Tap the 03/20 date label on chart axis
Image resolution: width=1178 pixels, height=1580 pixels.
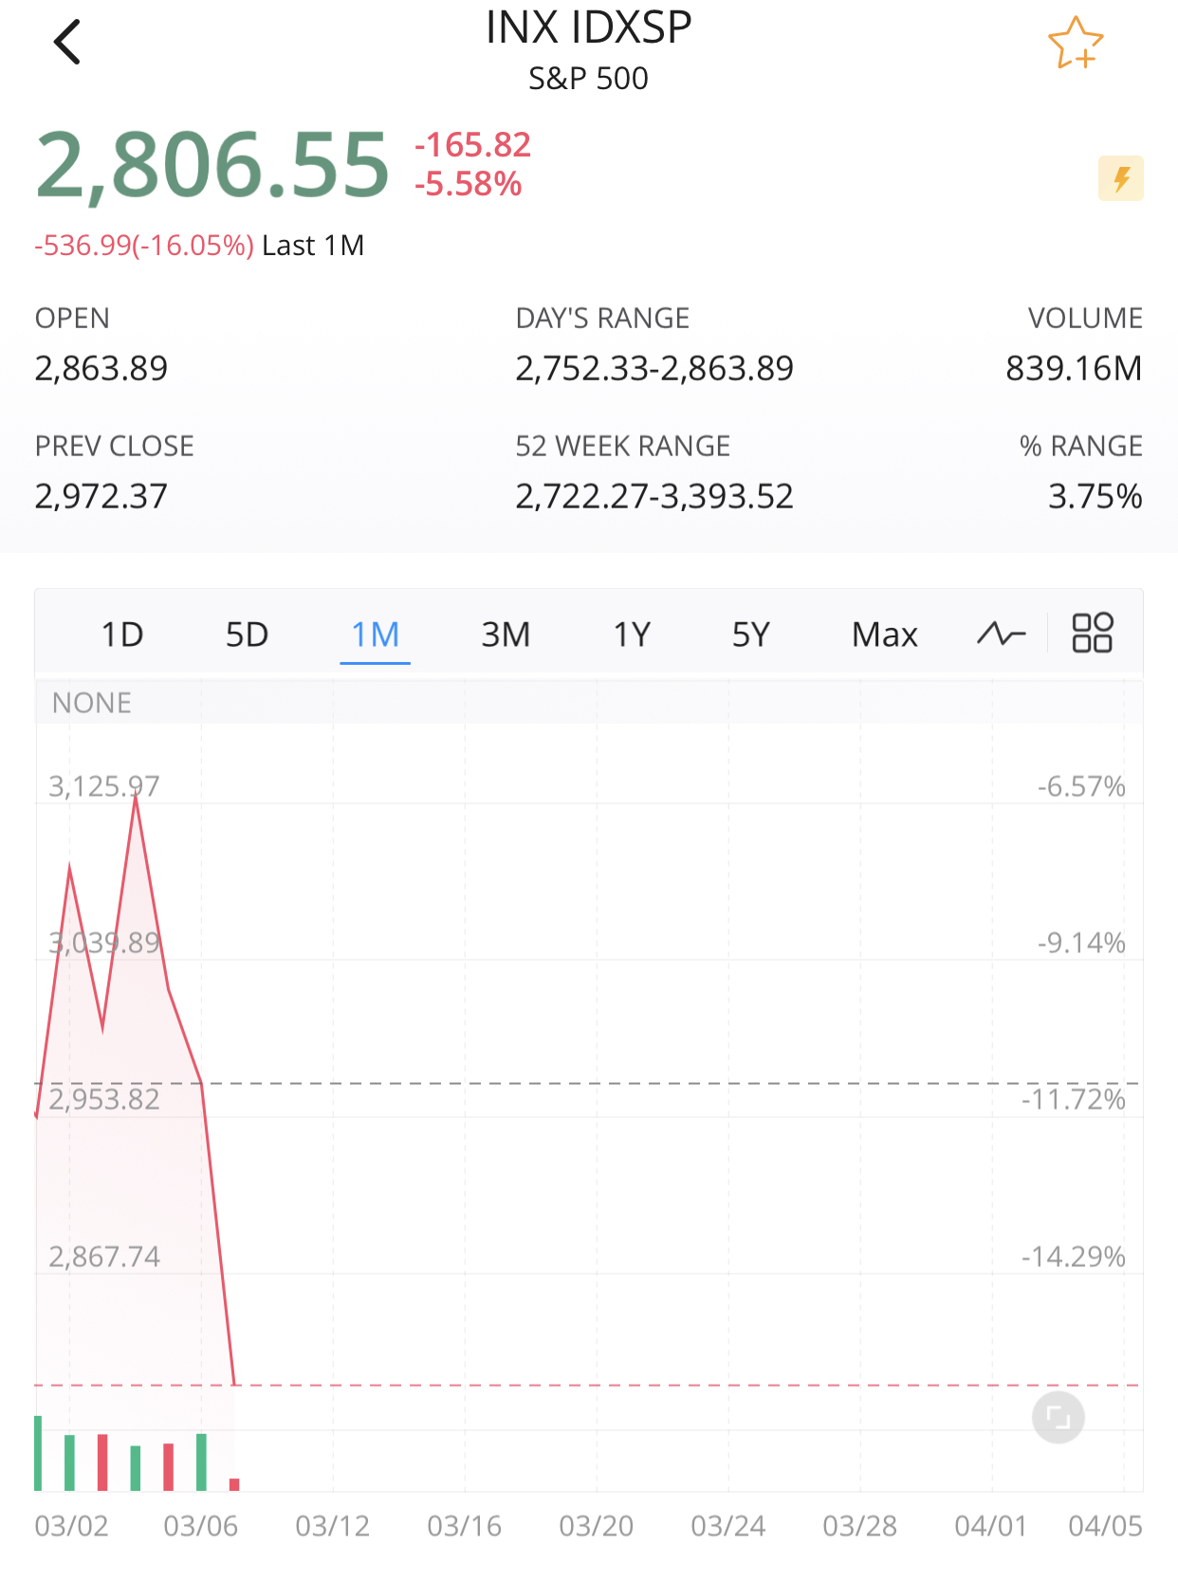(x=597, y=1526)
